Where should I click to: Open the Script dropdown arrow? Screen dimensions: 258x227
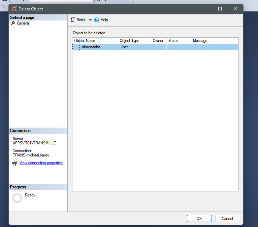pos(90,20)
